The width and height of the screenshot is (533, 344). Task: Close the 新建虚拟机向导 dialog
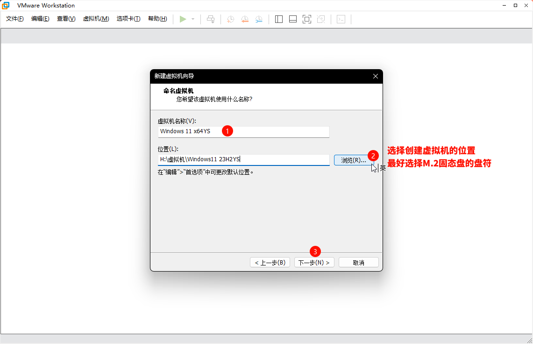click(x=375, y=76)
